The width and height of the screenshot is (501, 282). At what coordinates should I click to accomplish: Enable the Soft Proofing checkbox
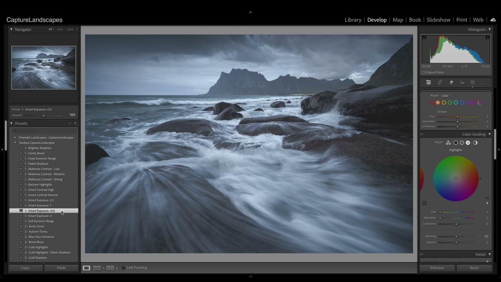(x=123, y=268)
